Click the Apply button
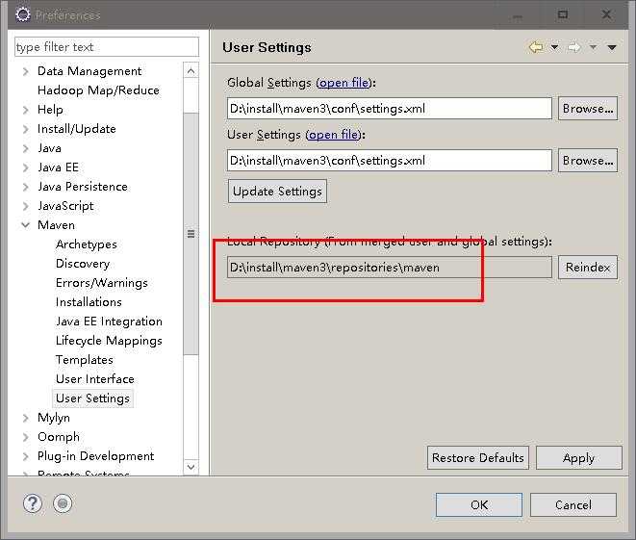 [579, 457]
